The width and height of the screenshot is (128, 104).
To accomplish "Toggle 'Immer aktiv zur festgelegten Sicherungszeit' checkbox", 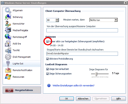I will (x=47, y=42).
